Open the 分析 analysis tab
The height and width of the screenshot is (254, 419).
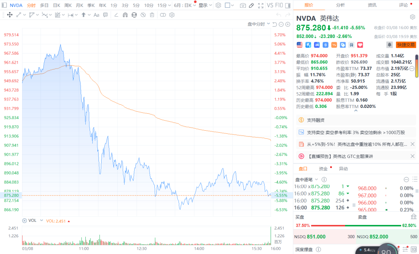(341, 5)
